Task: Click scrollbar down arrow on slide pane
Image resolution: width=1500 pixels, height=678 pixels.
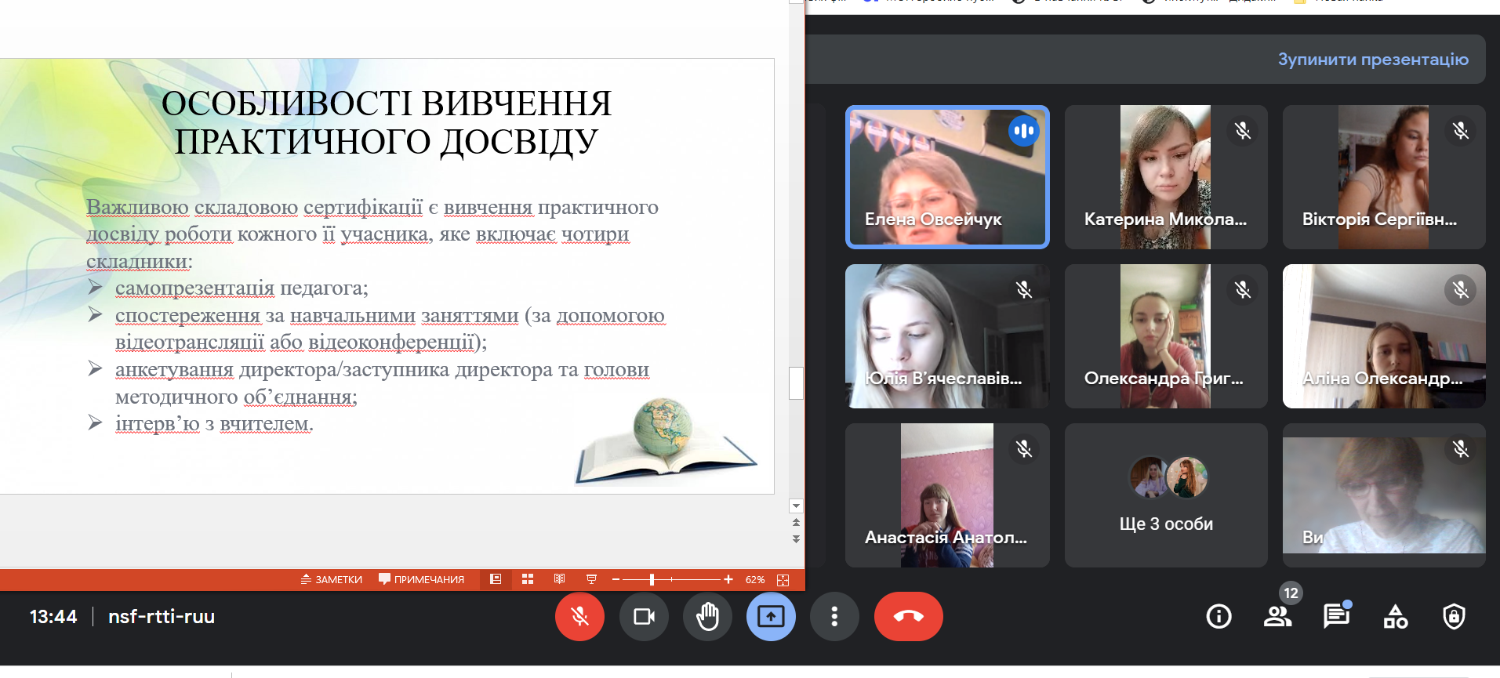Action: click(x=796, y=506)
